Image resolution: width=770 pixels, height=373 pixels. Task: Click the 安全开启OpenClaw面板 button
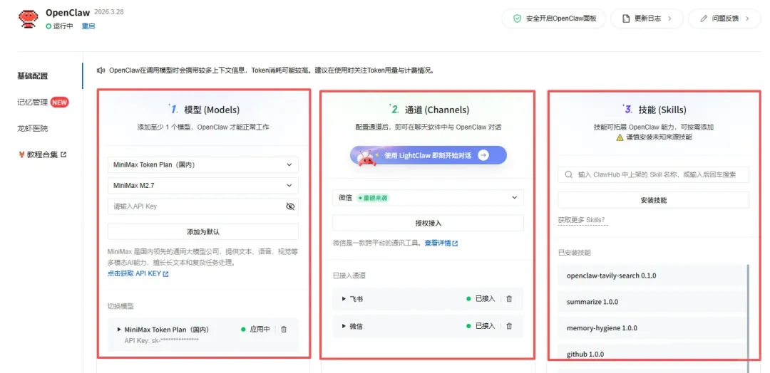553,19
